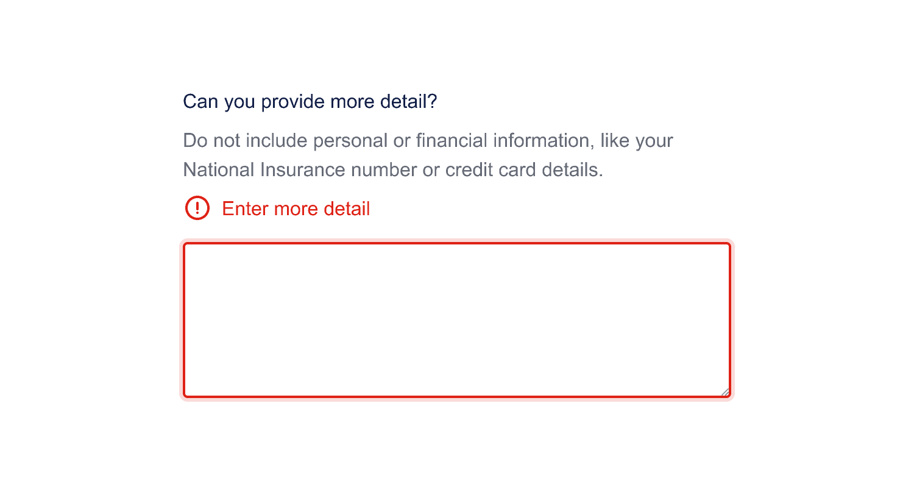Click the red border of the textarea
Screen dimensions: 914x484
[x=185, y=319]
